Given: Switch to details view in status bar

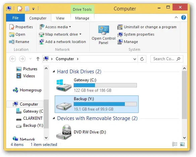Looking at the screenshot, I should tap(175, 144).
